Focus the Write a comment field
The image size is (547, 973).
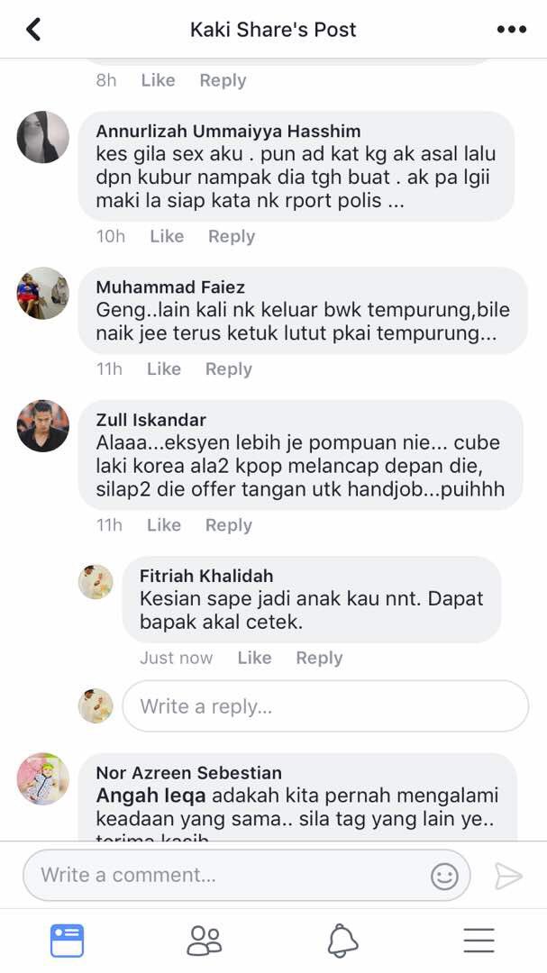(x=247, y=876)
